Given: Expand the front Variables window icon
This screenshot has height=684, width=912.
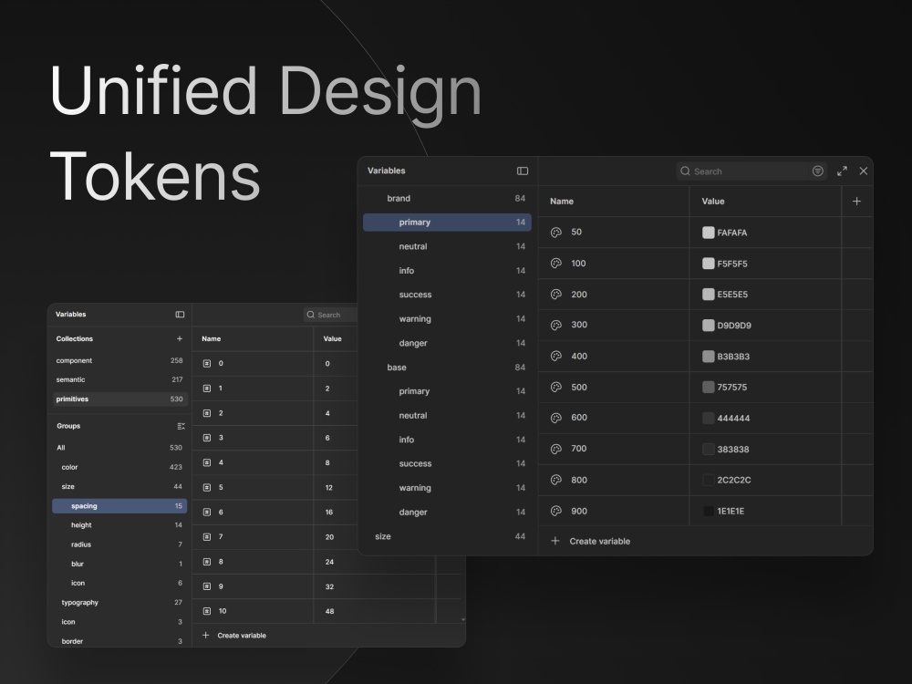Looking at the screenshot, I should [842, 171].
